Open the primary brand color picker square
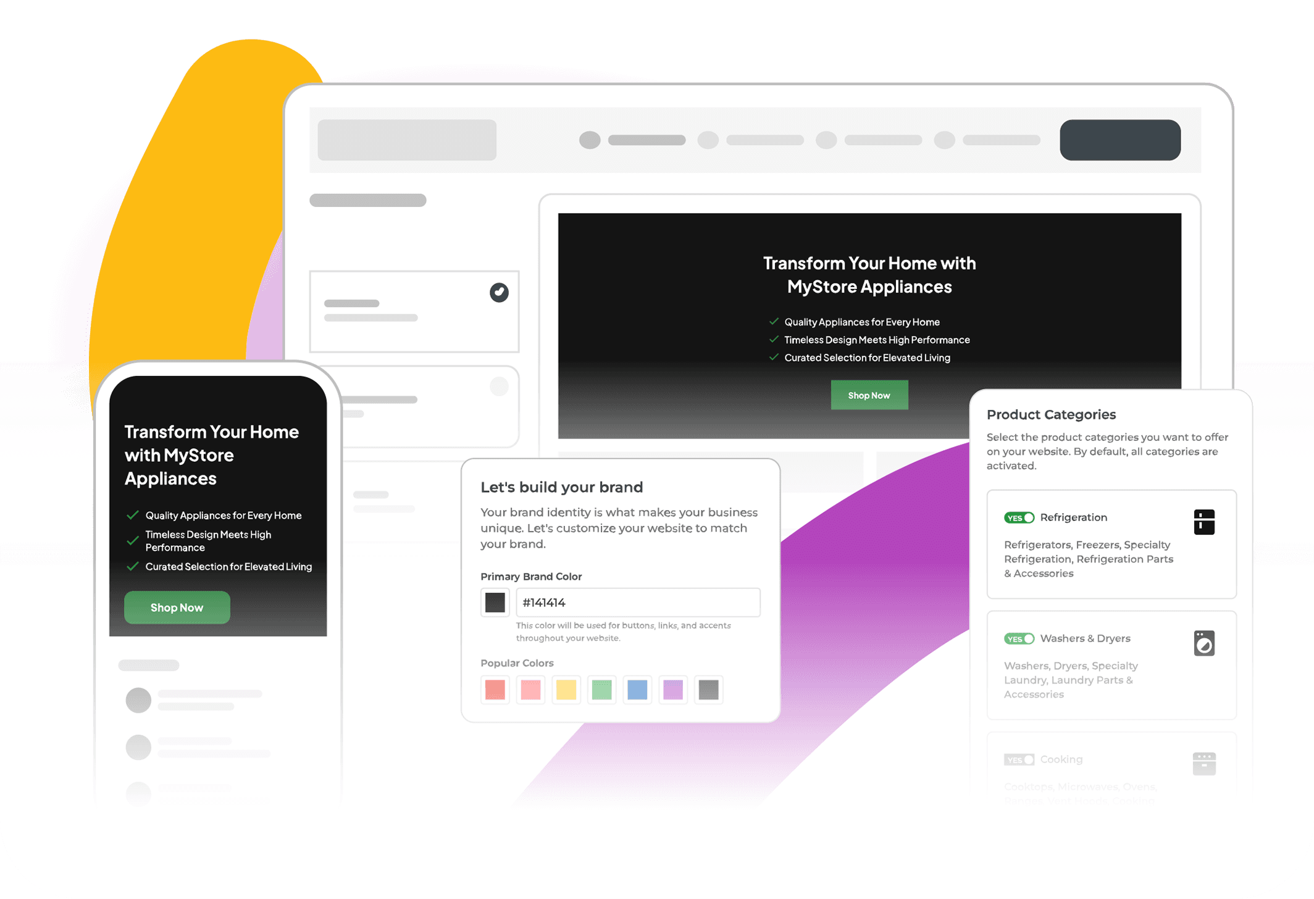Image resolution: width=1314 pixels, height=899 pixels. (495, 603)
